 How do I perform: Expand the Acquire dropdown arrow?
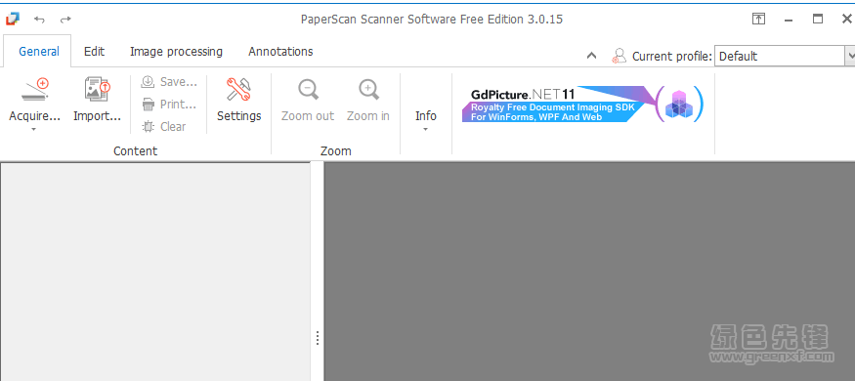(x=34, y=130)
